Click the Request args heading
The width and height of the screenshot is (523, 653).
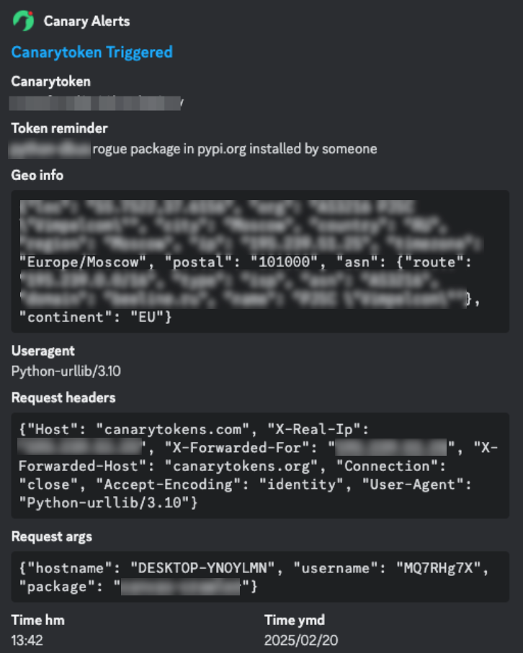click(x=52, y=536)
